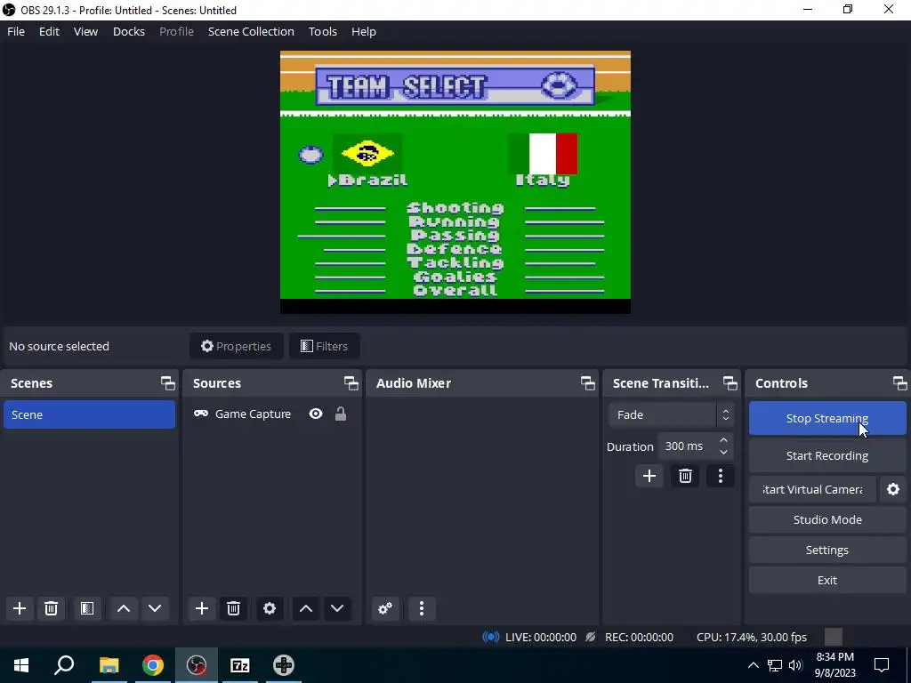Open source Filters button
The width and height of the screenshot is (911, 683).
(324, 346)
